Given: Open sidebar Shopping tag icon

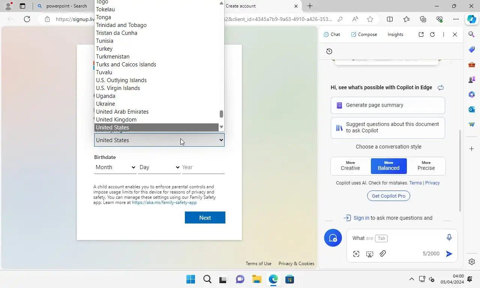Looking at the screenshot, I should click(472, 49).
